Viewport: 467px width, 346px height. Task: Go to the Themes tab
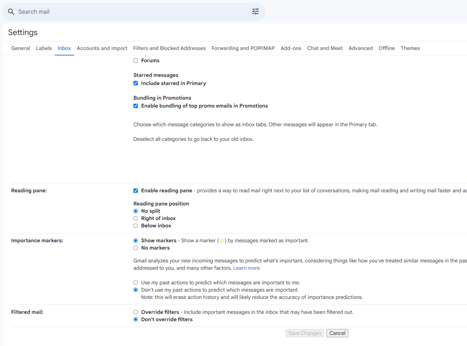click(410, 48)
